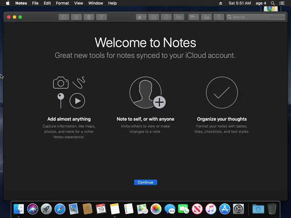291x218 pixels.
Task: Open the View menu
Action: point(79,3)
